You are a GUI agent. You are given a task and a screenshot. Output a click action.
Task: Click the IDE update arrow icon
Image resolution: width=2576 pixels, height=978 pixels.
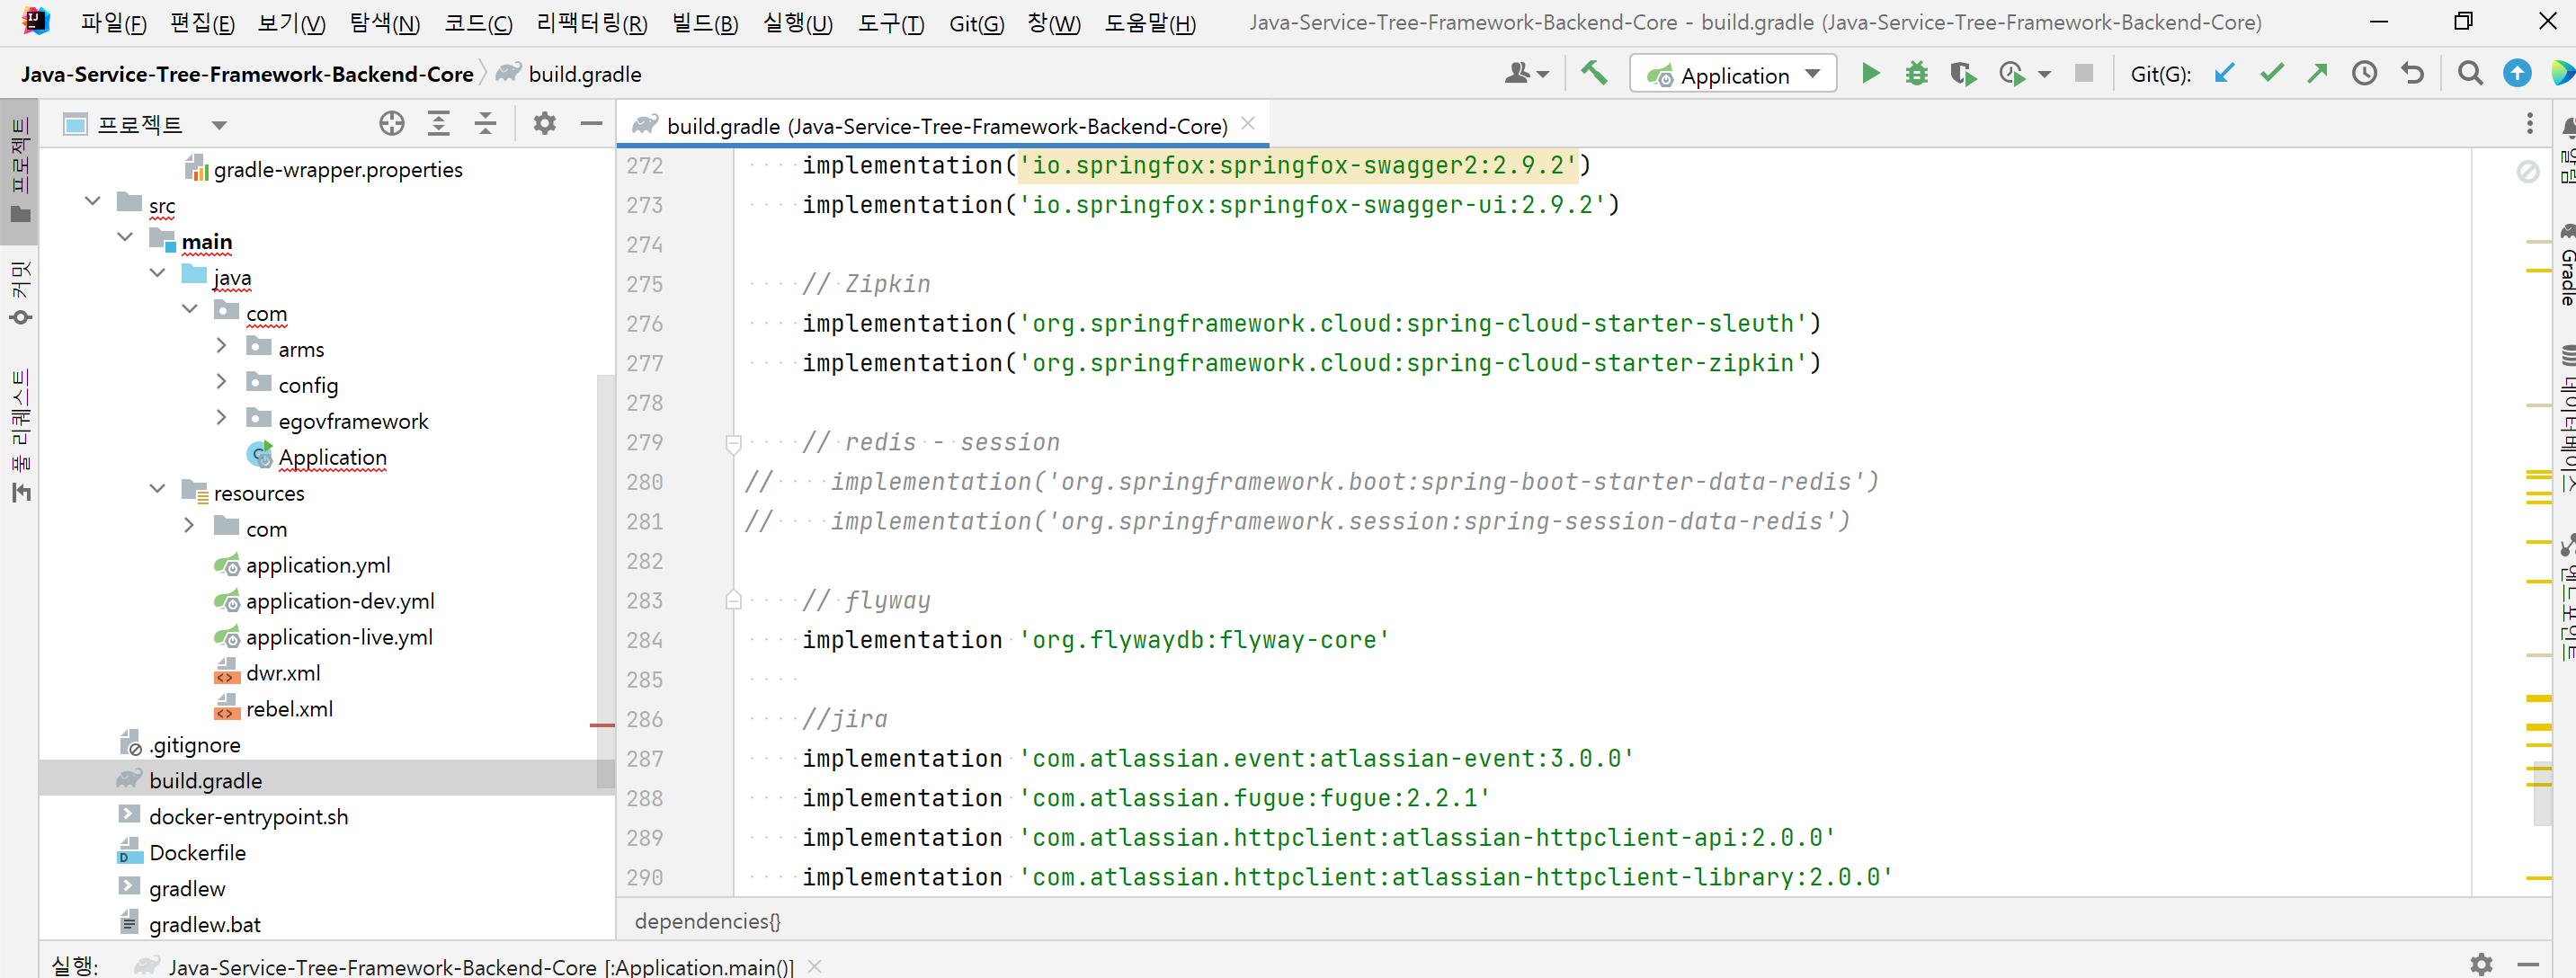click(x=2517, y=73)
